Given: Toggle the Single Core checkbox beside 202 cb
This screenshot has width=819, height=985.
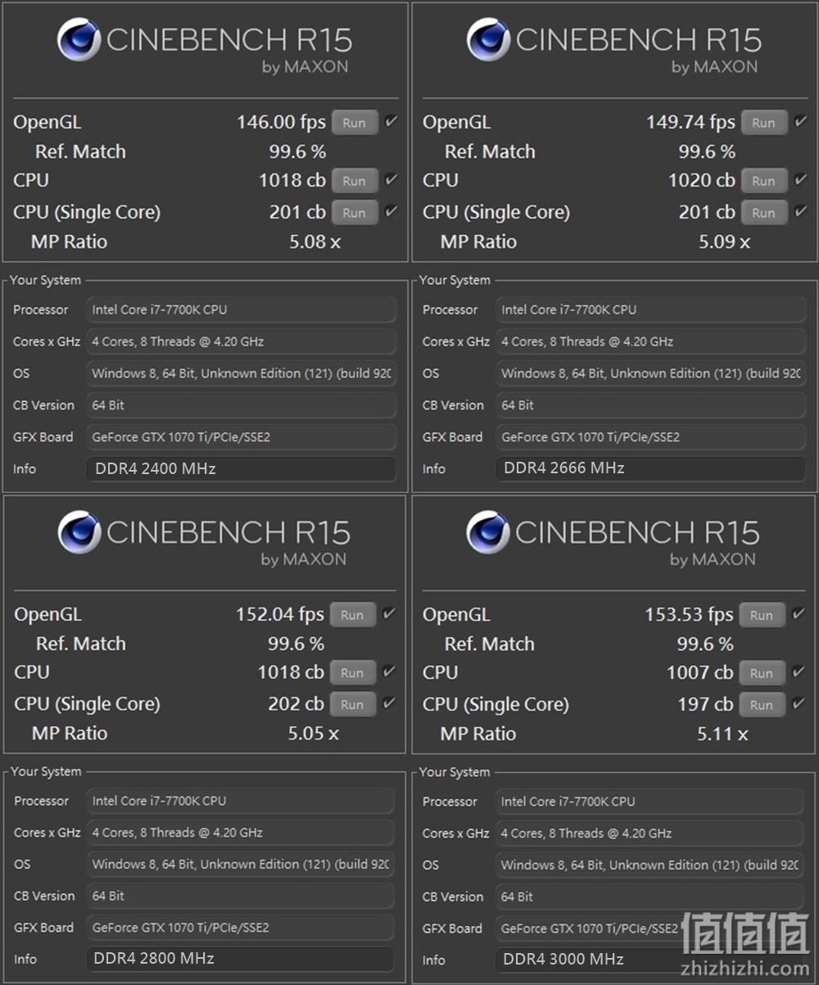Looking at the screenshot, I should [389, 703].
